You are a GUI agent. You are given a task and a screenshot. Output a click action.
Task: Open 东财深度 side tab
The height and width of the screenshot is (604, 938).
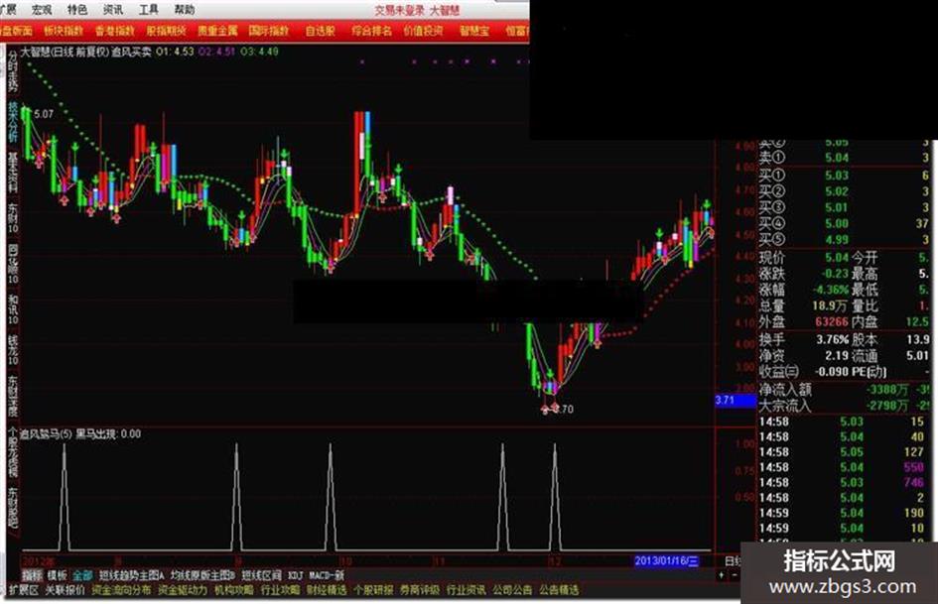point(13,396)
